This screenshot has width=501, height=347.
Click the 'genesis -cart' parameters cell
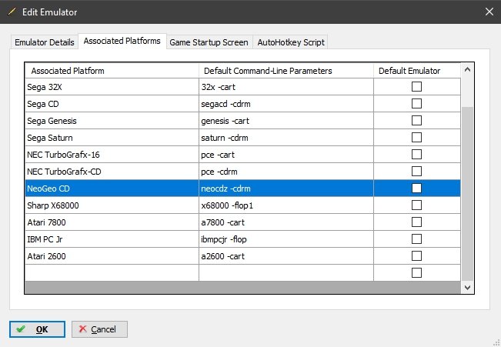(286, 121)
